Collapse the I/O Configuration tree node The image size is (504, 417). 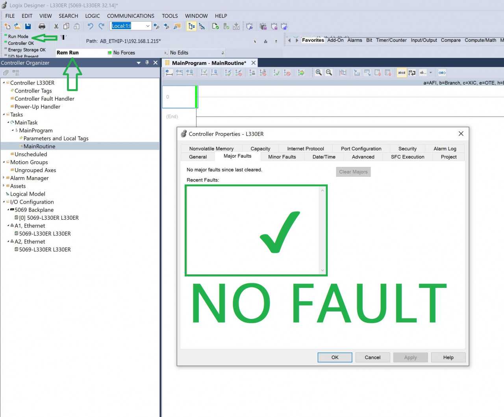(4, 202)
